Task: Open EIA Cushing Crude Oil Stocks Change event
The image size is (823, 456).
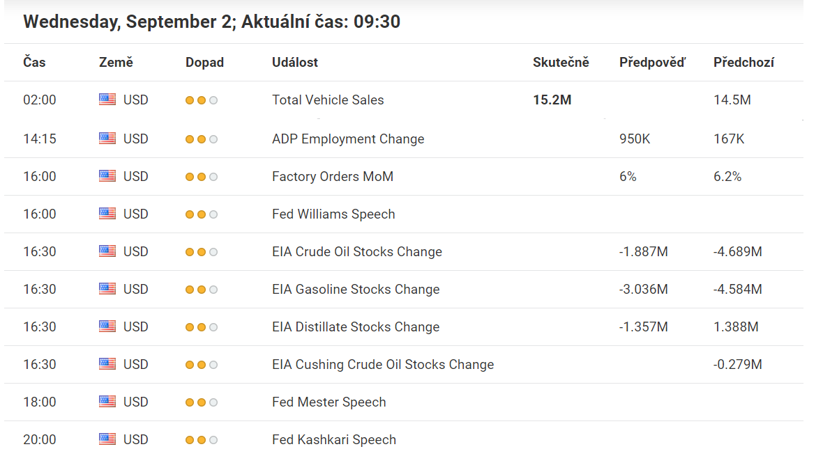Action: pos(383,364)
